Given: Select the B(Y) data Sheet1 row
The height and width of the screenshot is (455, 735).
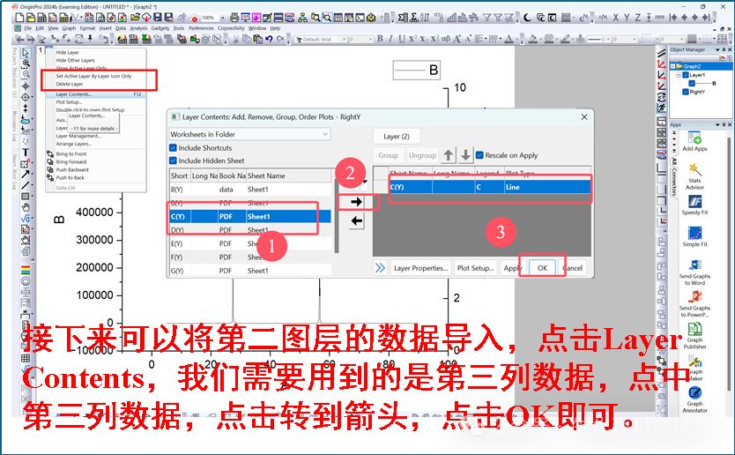Looking at the screenshot, I should 249,190.
